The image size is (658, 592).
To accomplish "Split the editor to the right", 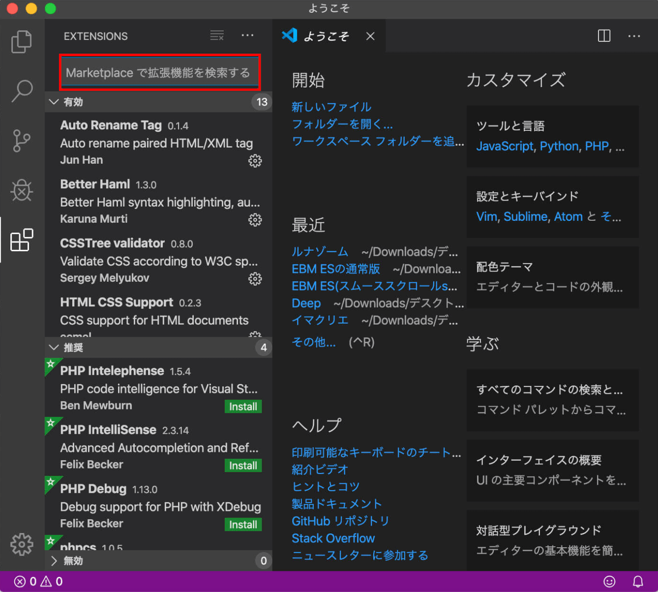I will 604,36.
